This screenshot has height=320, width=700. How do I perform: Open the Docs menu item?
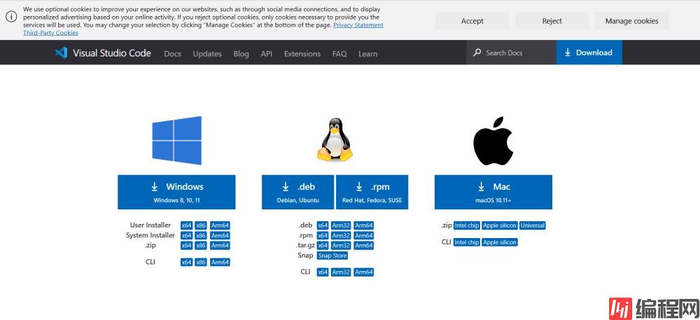coord(172,54)
